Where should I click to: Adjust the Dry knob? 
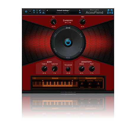pyautogui.click(x=53, y=22)
